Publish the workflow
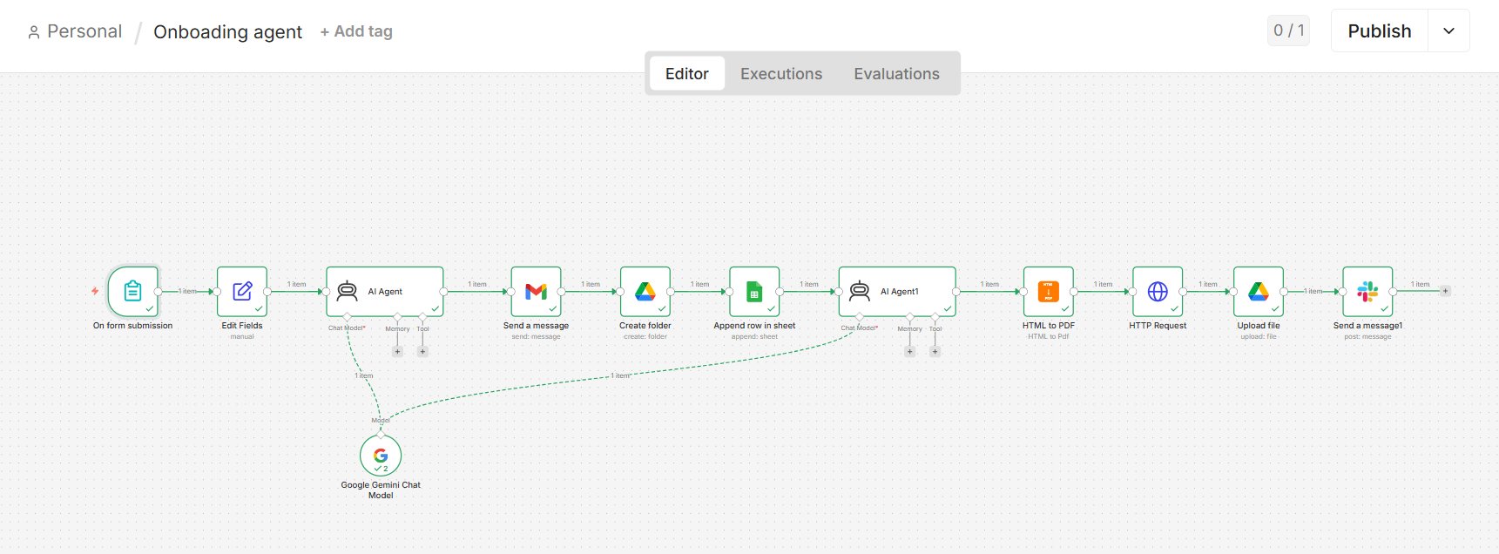The height and width of the screenshot is (554, 1499). 1379,31
